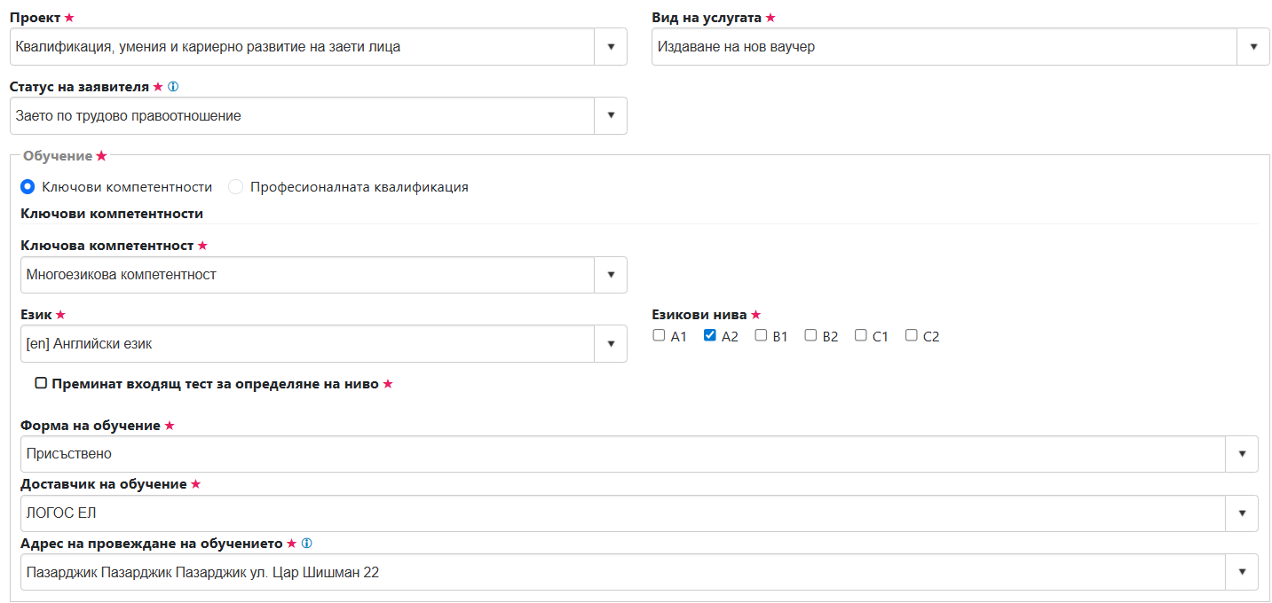Open the Статус на заявителя dropdown arrow
The width and height of the screenshot is (1272, 603).
click(611, 116)
